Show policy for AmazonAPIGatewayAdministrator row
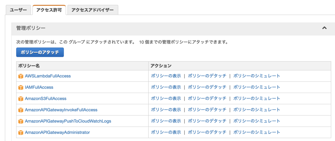335x141 pixels. click(x=166, y=132)
